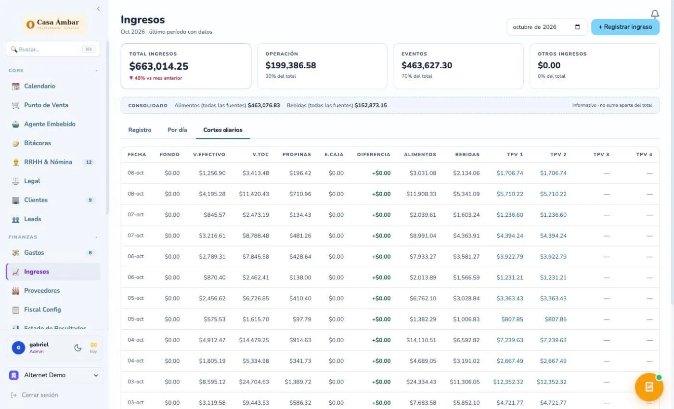This screenshot has width=674, height=409.
Task: Click the notifications bell icon
Action: pyautogui.click(x=655, y=14)
